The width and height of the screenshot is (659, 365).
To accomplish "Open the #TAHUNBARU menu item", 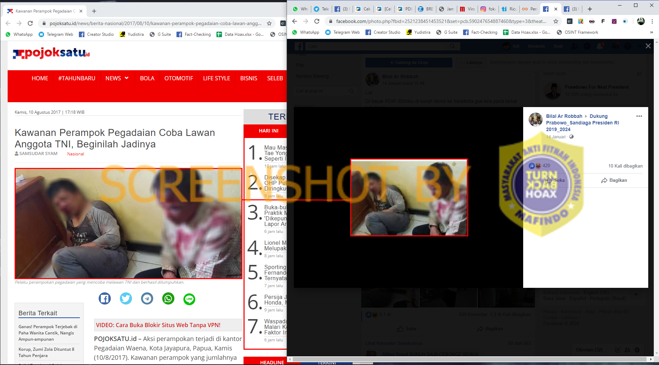I will point(77,78).
